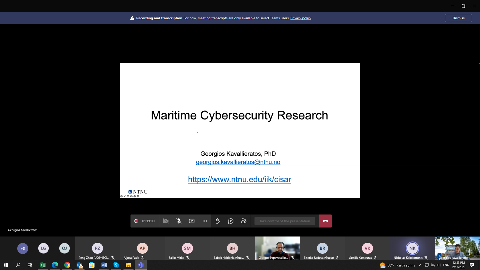This screenshot has height=270, width=480.
Task: Turn on the camera in meeting toolbar
Action: point(165,221)
